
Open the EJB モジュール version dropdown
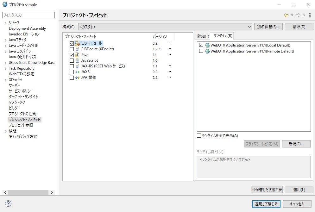coord(169,43)
